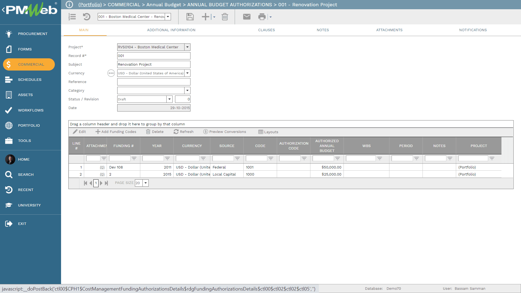
Task: Switch to Clauses tab
Action: point(266,30)
